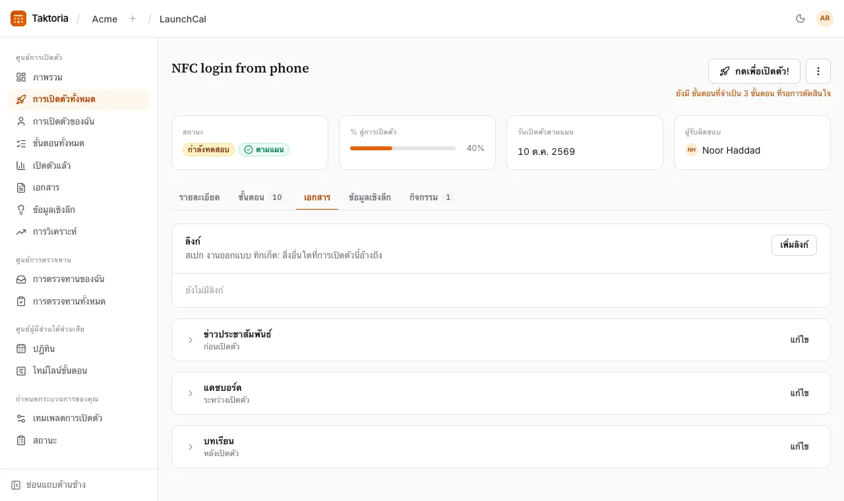This screenshot has height=501, width=844.
Task: Click the plus icon next to Acme
Action: click(x=133, y=18)
